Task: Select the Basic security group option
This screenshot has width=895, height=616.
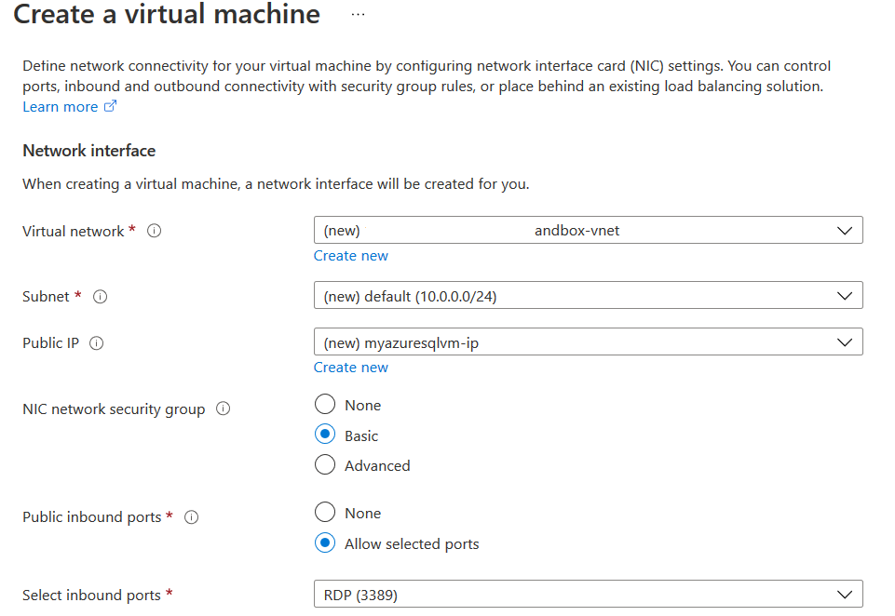Action: click(325, 435)
